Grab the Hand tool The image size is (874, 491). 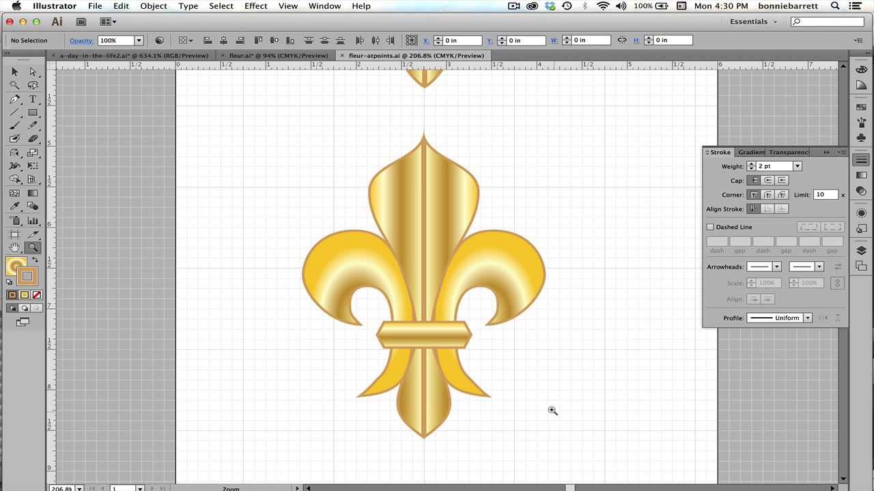14,248
